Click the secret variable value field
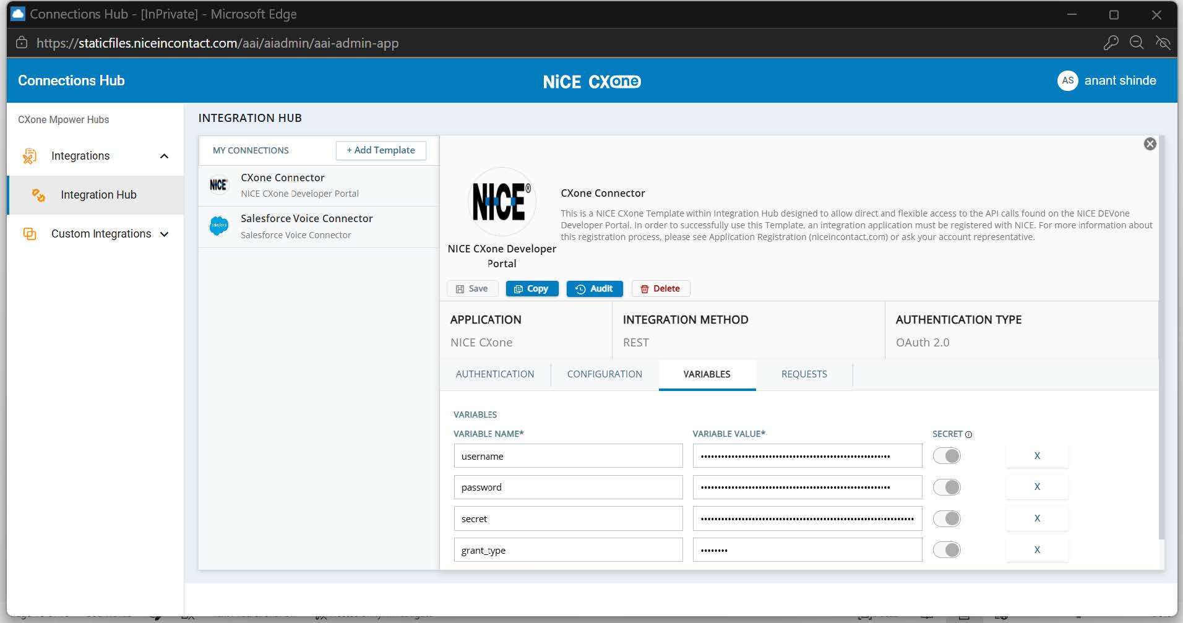Image resolution: width=1183 pixels, height=623 pixels. tap(807, 518)
